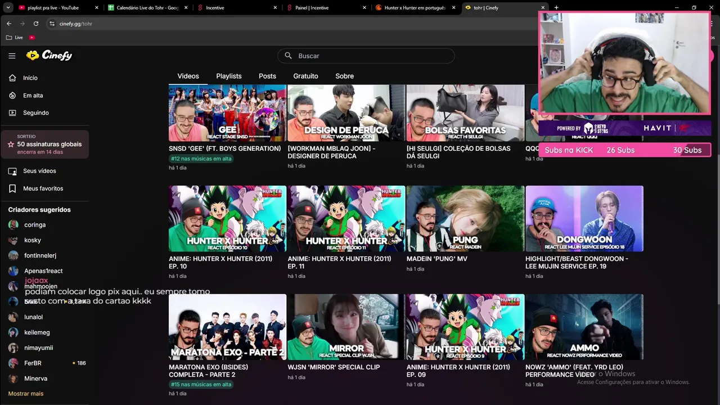This screenshot has height=405, width=720.
Task: Click the kosky creator avatar
Action: 13,240
